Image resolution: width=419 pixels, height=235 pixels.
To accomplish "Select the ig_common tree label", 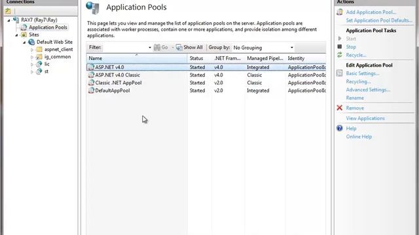I will pyautogui.click(x=58, y=57).
